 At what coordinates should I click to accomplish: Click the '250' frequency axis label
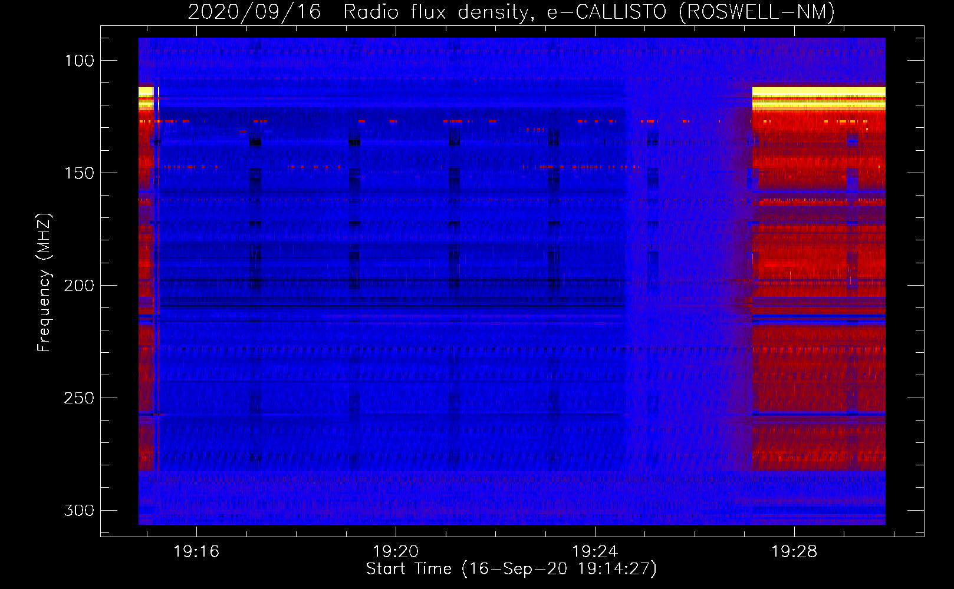pyautogui.click(x=80, y=398)
